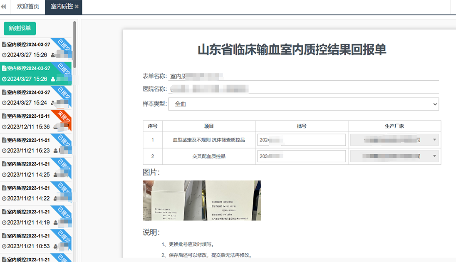
Task: Click the 血型鉴定及不规则 抗体筛查质控品 cell
Action: click(209, 140)
